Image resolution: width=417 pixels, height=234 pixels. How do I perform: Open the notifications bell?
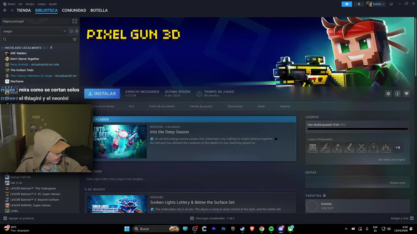click(359, 4)
